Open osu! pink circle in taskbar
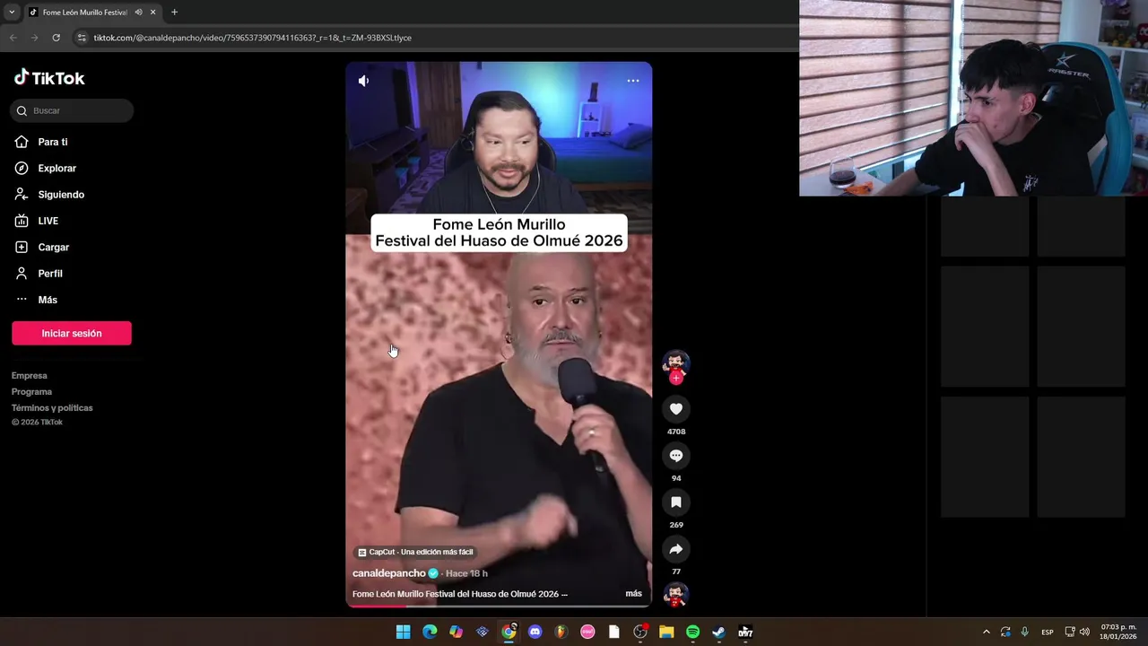 [x=587, y=632]
